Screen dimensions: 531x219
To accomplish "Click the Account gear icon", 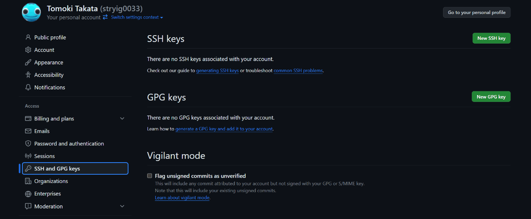I will click(28, 50).
